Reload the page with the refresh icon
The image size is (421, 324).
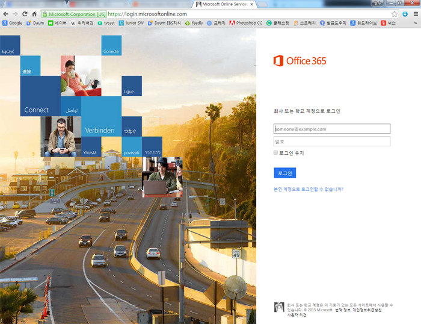click(25, 14)
